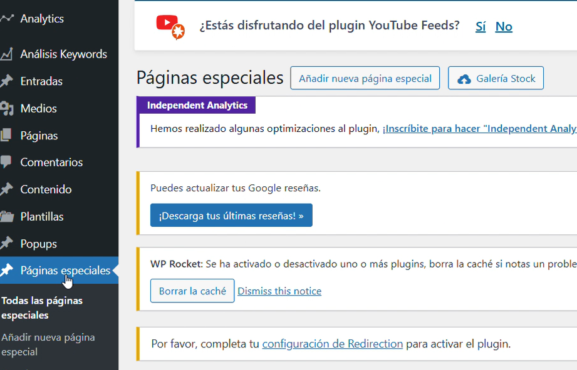Open the Contenido menu item
The image size is (577, 370).
point(46,189)
